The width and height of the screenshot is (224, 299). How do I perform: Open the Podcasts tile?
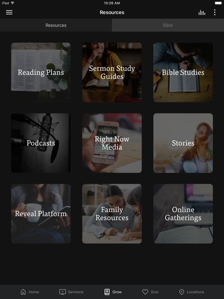coord(41,143)
